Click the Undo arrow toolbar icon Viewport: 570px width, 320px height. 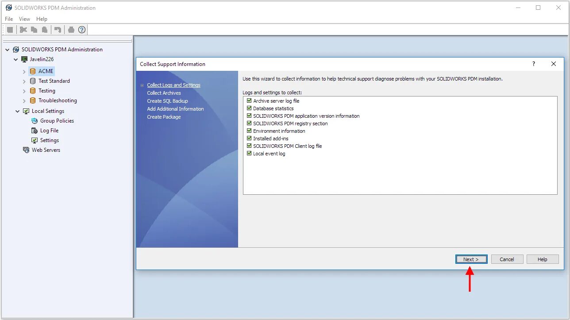[x=58, y=30]
